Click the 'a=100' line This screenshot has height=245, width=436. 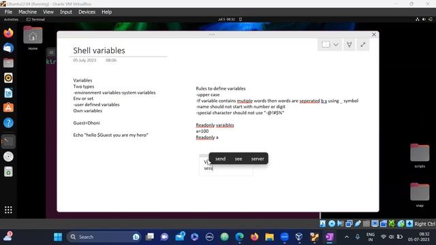click(x=202, y=131)
